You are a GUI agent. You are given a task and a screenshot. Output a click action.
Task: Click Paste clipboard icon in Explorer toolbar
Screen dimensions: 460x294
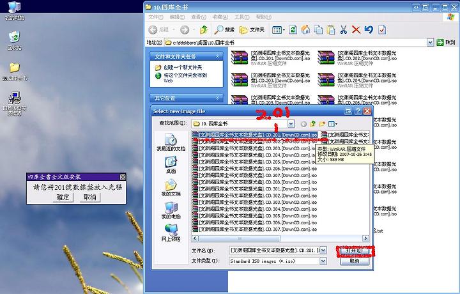[331, 29]
